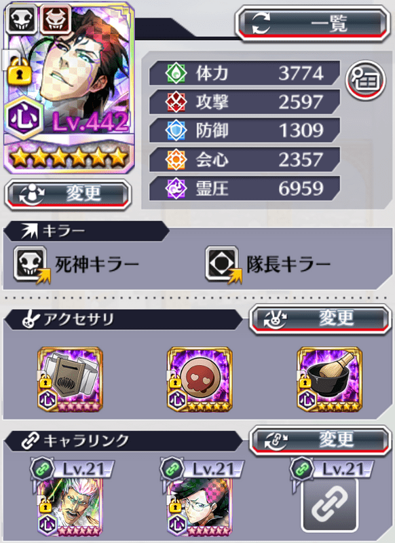Image resolution: width=395 pixels, height=543 pixels.
Task: Tap the soul reaper skull badge on card
Action: pyautogui.click(x=22, y=19)
